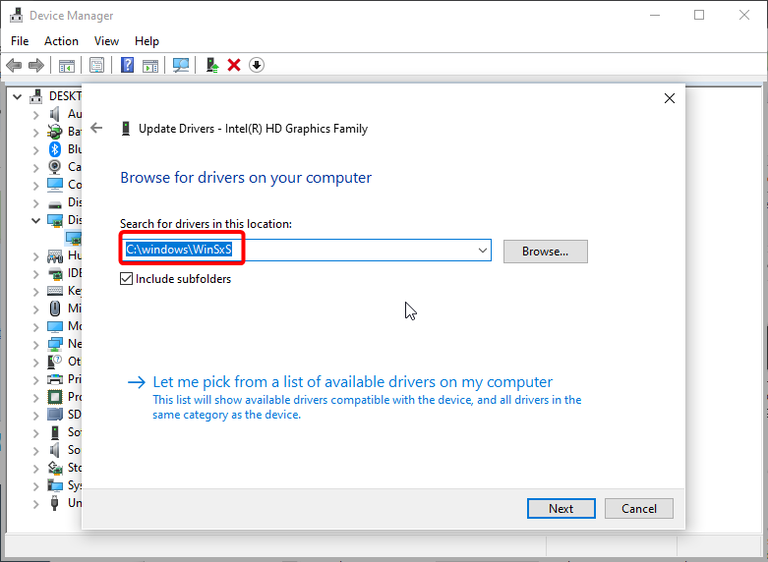Collapse the expanded Dis display adapters node
Image resolution: width=768 pixels, height=562 pixels.
35,220
